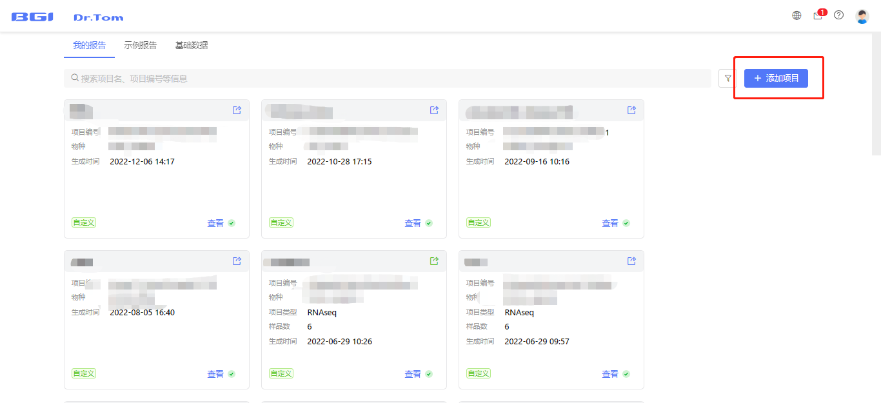This screenshot has width=881, height=403.
Task: Click share icon on 2022-08-05 16:40 project
Action: [237, 261]
